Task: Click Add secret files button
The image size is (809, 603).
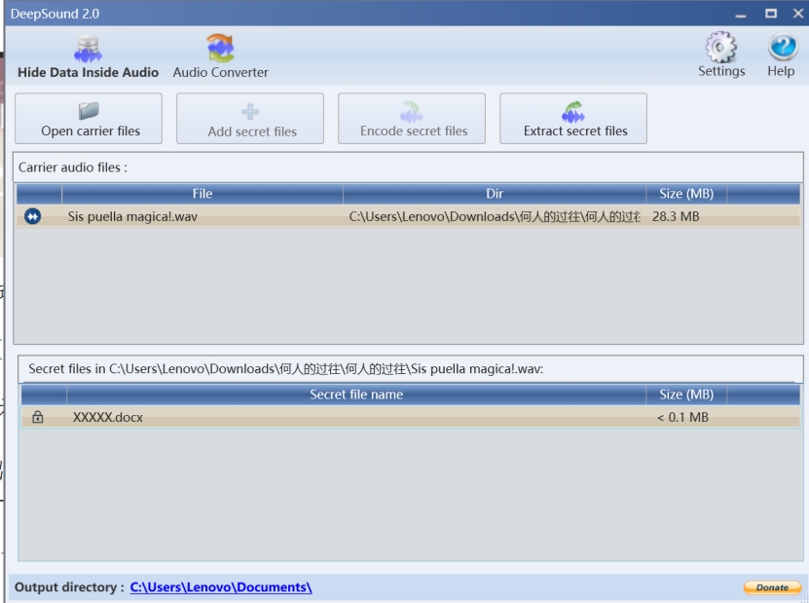Action: [250, 119]
